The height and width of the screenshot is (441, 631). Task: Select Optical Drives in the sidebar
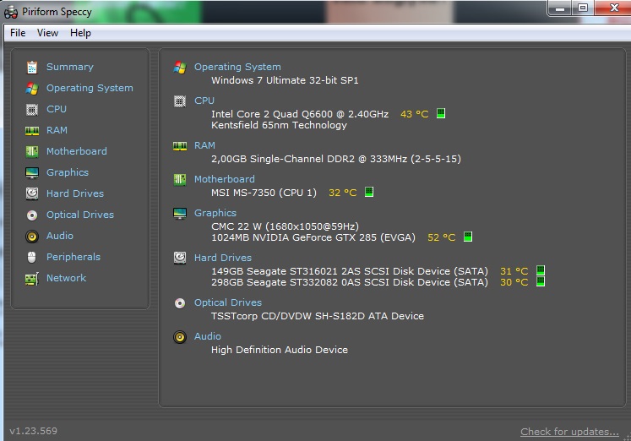point(80,215)
